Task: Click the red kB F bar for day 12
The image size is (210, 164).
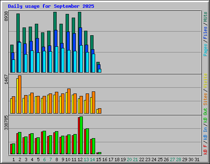Action: [x=79, y=136]
